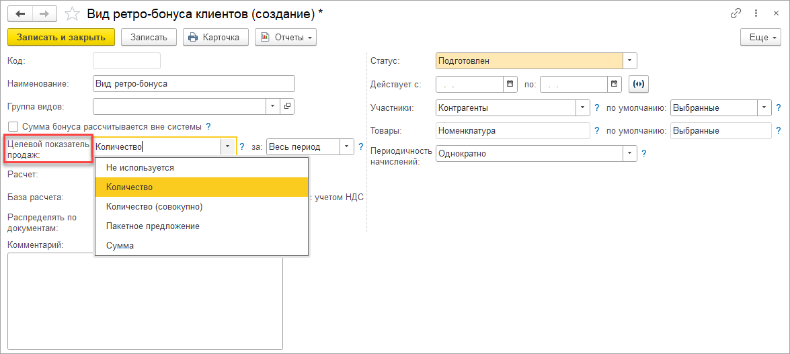This screenshot has width=790, height=354.
Task: Click the period selection button beside dates
Action: 638,84
